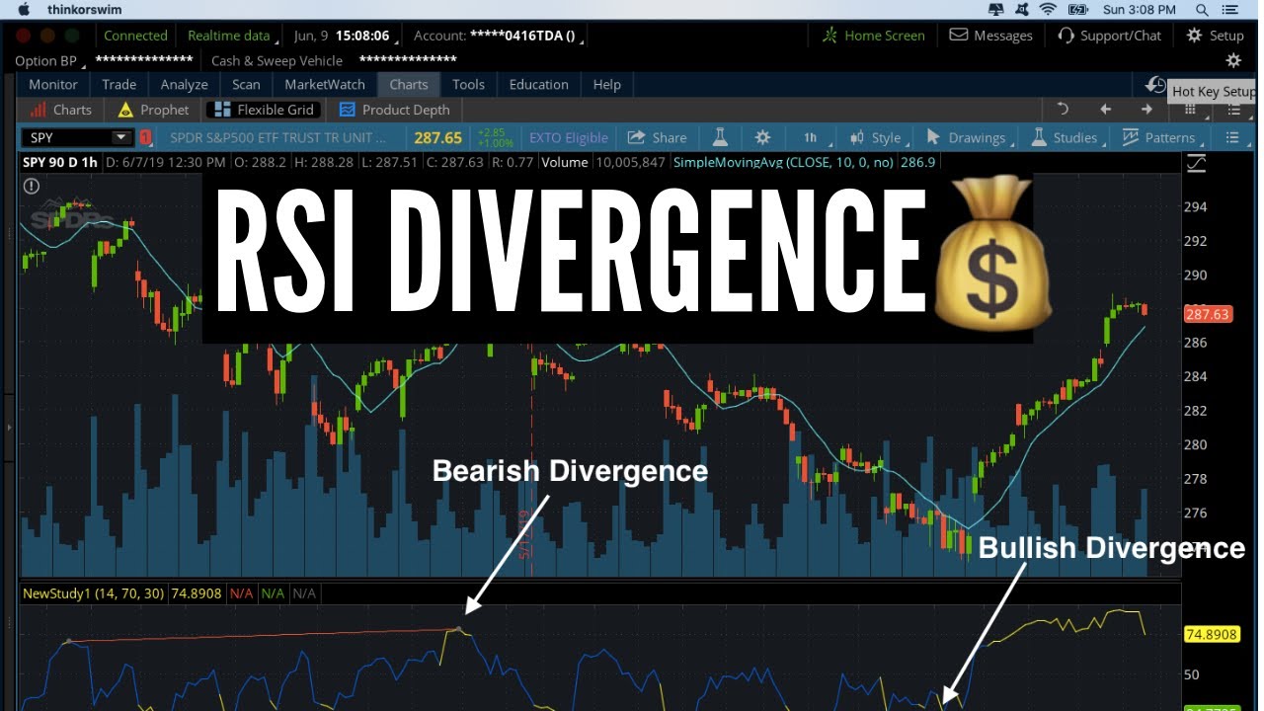Open the chart grid layout icon

pos(1191,110)
